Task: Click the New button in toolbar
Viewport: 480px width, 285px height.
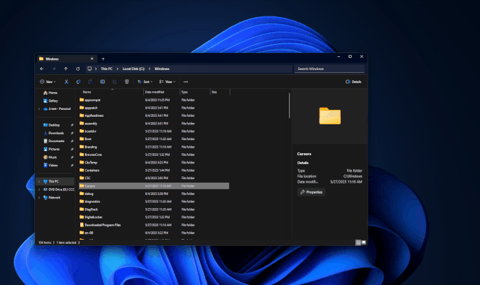Action: pyautogui.click(x=49, y=82)
